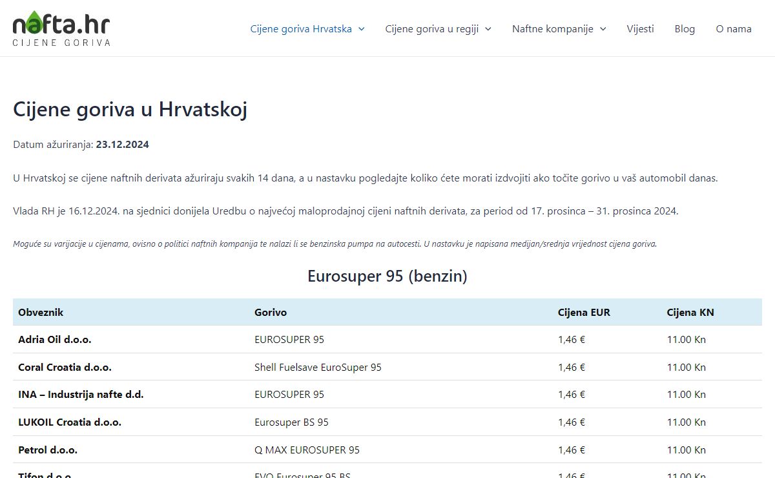The height and width of the screenshot is (478, 775).
Task: Select LUKOIL Croatia d.o.o. row name
Action: 70,422
